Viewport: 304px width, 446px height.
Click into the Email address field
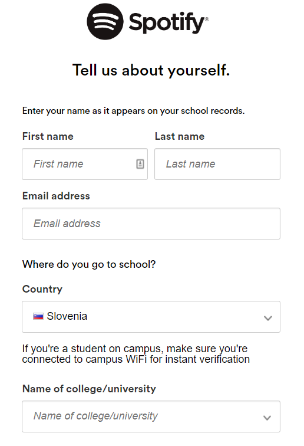151,224
